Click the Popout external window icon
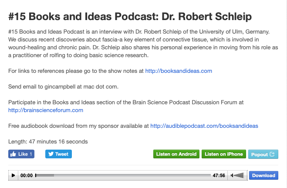 pyautogui.click(x=272, y=154)
